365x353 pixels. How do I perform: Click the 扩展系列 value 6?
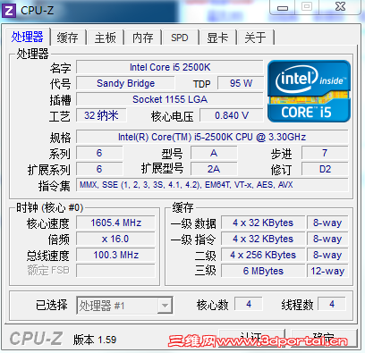[99, 169]
